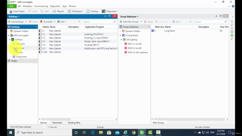Image resolution: width=242 pixels, height=136 pixels.
Task: Click the green ETS button
Action: point(12,6)
